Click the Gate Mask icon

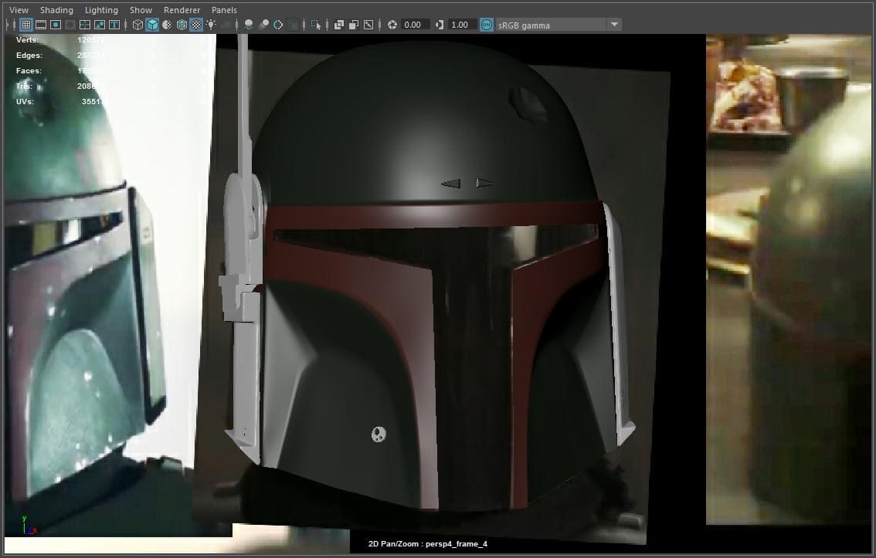[x=70, y=25]
